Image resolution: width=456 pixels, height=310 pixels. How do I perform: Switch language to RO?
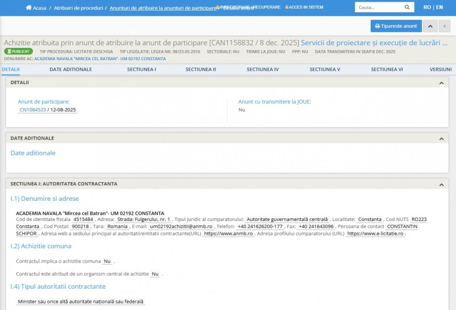click(x=427, y=7)
